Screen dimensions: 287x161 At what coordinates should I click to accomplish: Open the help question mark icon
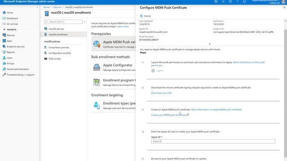pyautogui.click(x=237, y=1)
